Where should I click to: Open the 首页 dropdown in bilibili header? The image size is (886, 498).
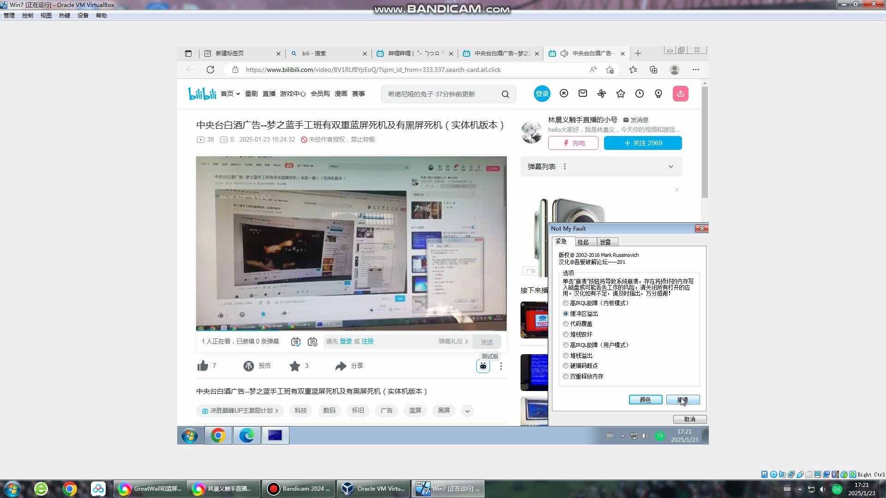[230, 94]
